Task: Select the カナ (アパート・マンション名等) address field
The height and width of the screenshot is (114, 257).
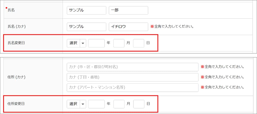Action: point(133,88)
